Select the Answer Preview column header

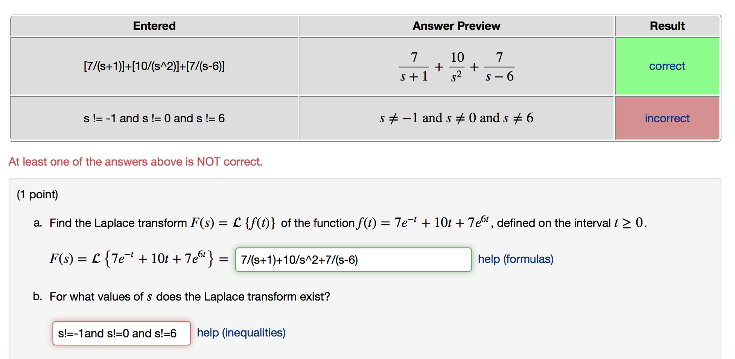click(456, 25)
